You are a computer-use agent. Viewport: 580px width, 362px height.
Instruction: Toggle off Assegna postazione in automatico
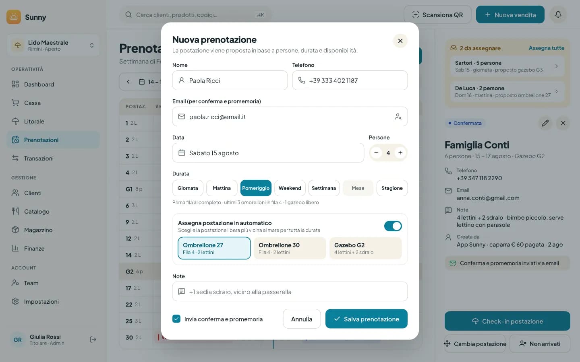(393, 226)
